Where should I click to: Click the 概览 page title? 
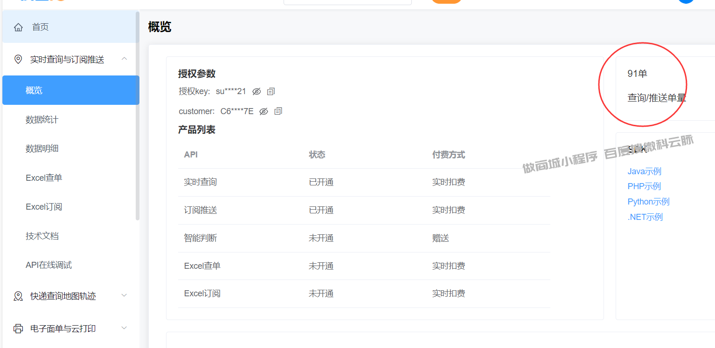click(x=160, y=27)
